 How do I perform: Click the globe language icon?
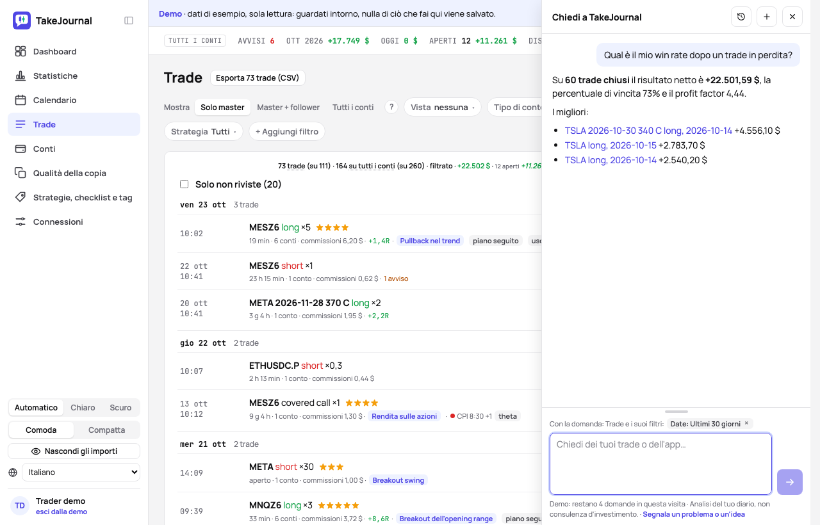[13, 472]
